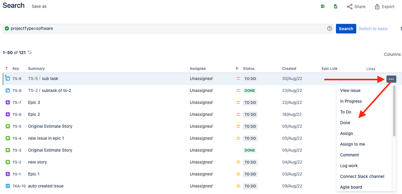Click the story type icon of TS-2
This screenshot has width=402, height=194.
tap(8, 162)
